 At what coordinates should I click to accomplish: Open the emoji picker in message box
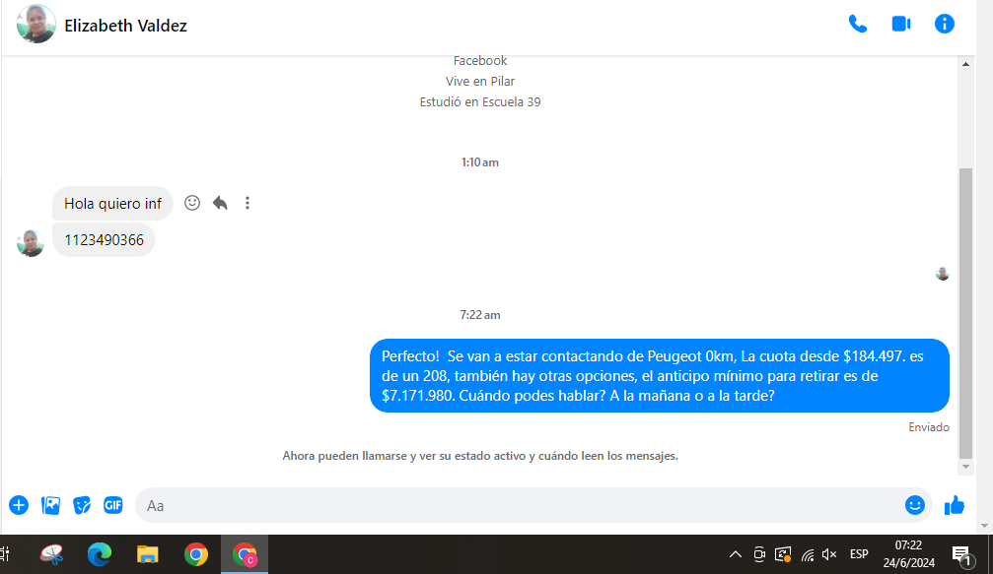914,505
